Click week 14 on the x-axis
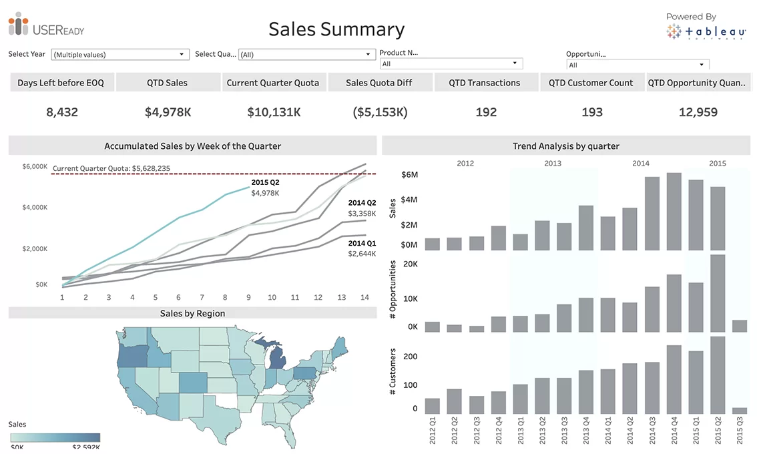Screen dimensions: 757x454 coord(364,298)
